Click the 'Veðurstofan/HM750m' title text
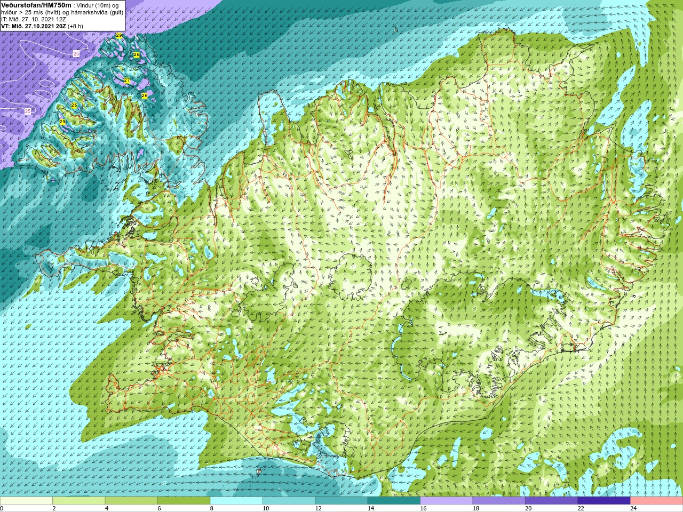The width and height of the screenshot is (683, 512). pyautogui.click(x=36, y=5)
